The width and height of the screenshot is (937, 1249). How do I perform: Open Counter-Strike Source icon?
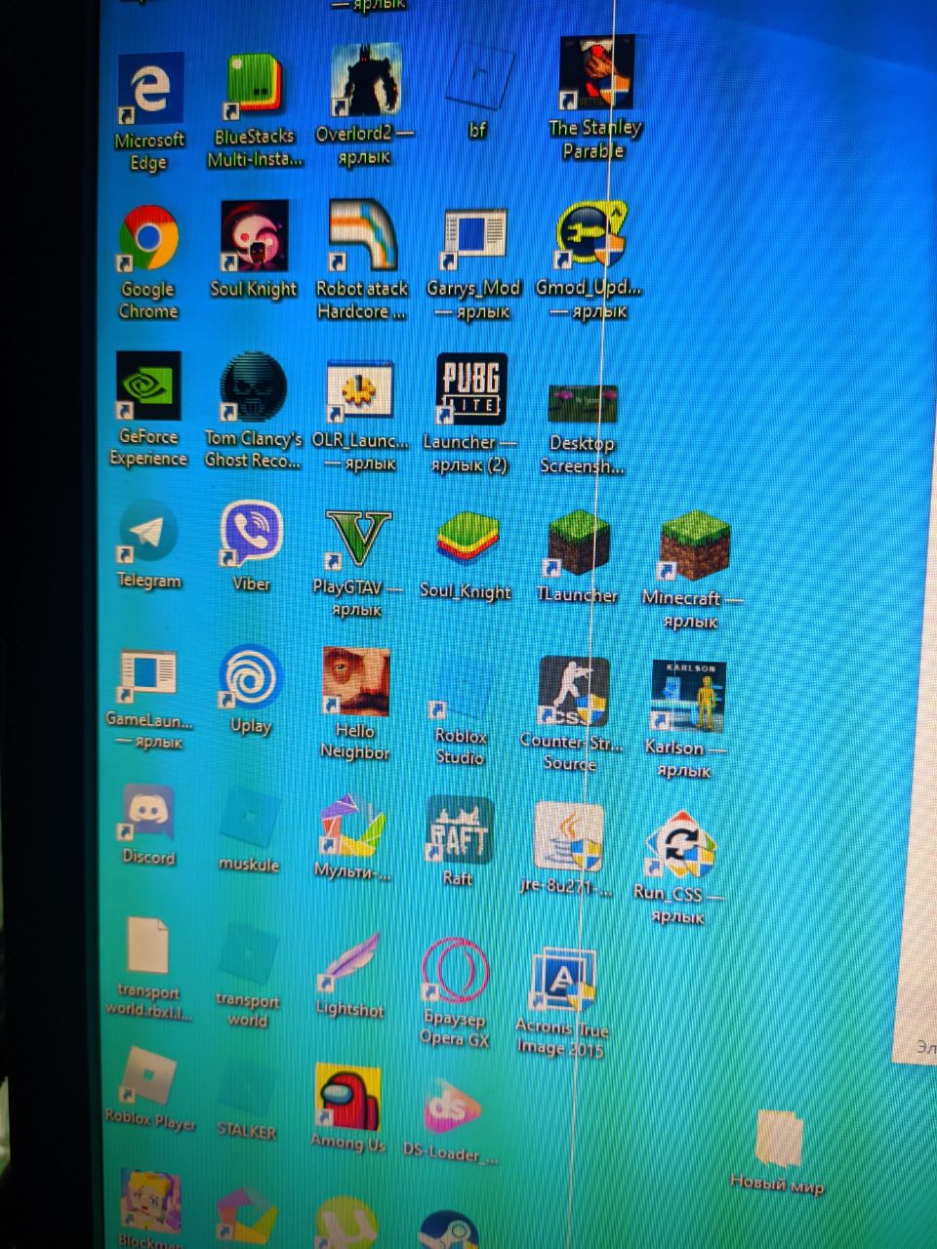(x=574, y=693)
